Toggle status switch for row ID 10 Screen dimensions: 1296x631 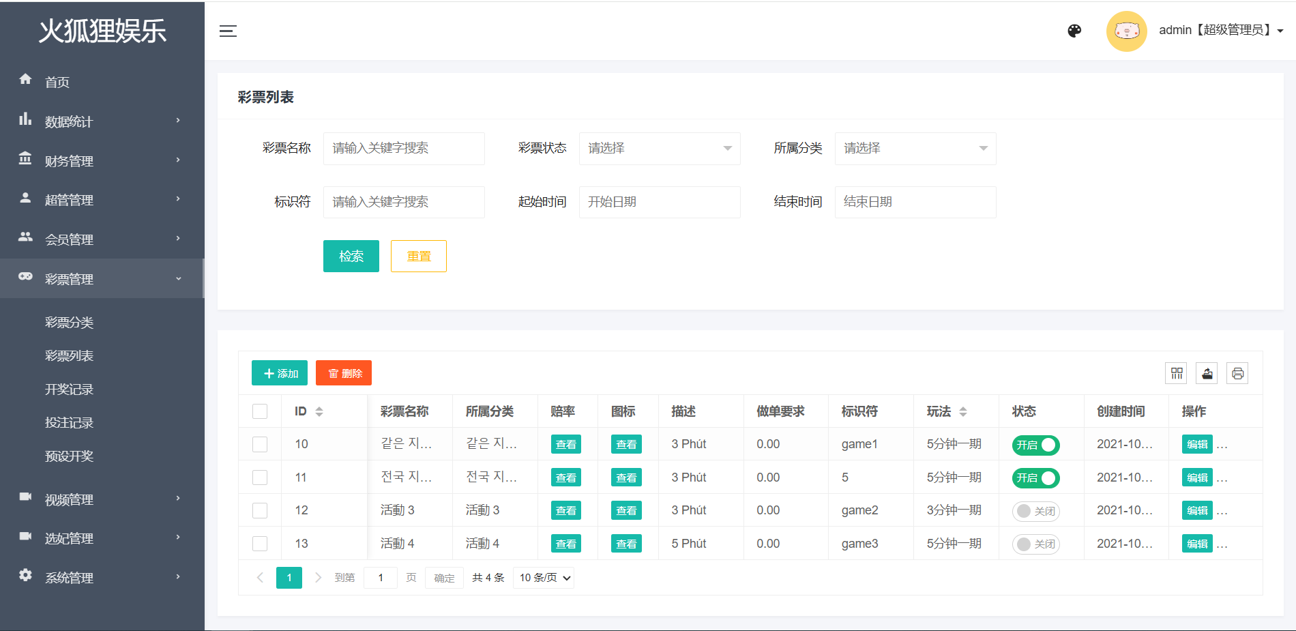1035,445
